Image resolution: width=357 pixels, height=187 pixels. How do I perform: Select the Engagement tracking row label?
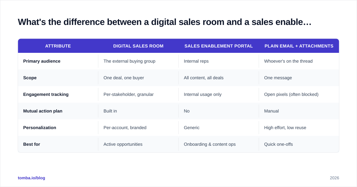tap(46, 94)
